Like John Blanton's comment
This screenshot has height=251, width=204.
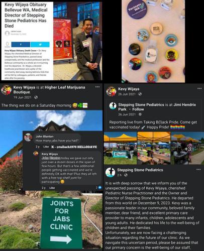[x=46, y=147]
